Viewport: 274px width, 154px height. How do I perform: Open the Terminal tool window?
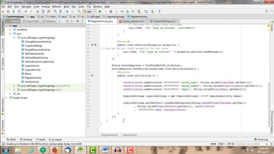pyautogui.click(x=26, y=139)
